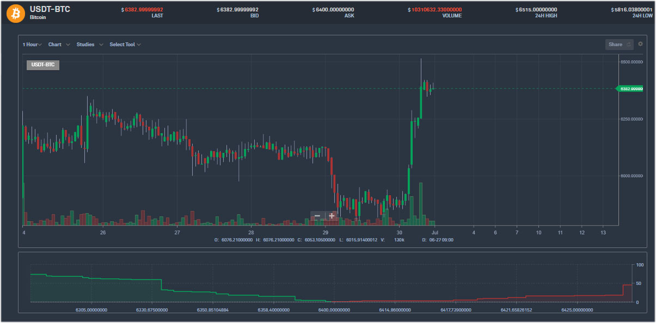Click the date label 27 on time axis
The width and height of the screenshot is (656, 323).
(x=177, y=233)
